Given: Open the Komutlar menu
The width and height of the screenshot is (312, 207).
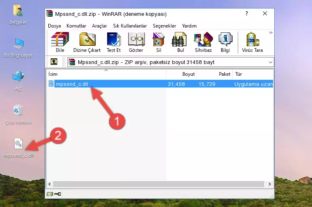Looking at the screenshot, I should point(76,26).
